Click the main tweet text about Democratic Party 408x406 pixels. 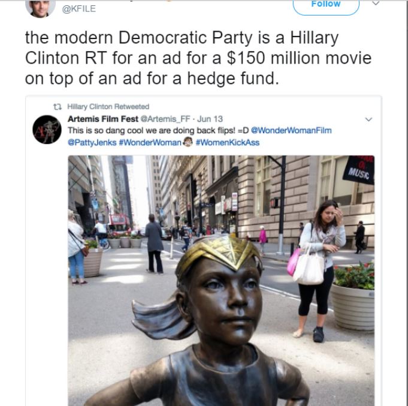tap(198, 58)
